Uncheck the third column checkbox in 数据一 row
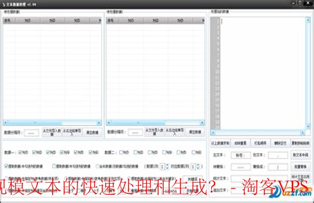 [x=48, y=152]
